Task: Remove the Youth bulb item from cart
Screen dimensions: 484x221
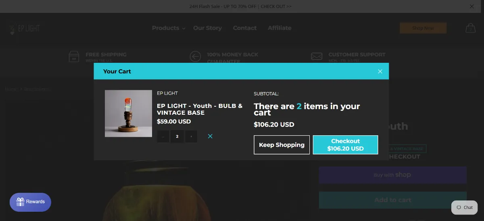Action: click(210, 136)
